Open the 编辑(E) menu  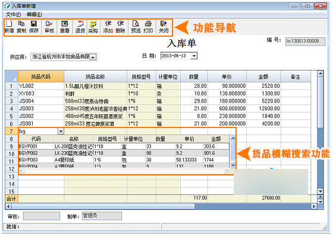tap(34, 14)
